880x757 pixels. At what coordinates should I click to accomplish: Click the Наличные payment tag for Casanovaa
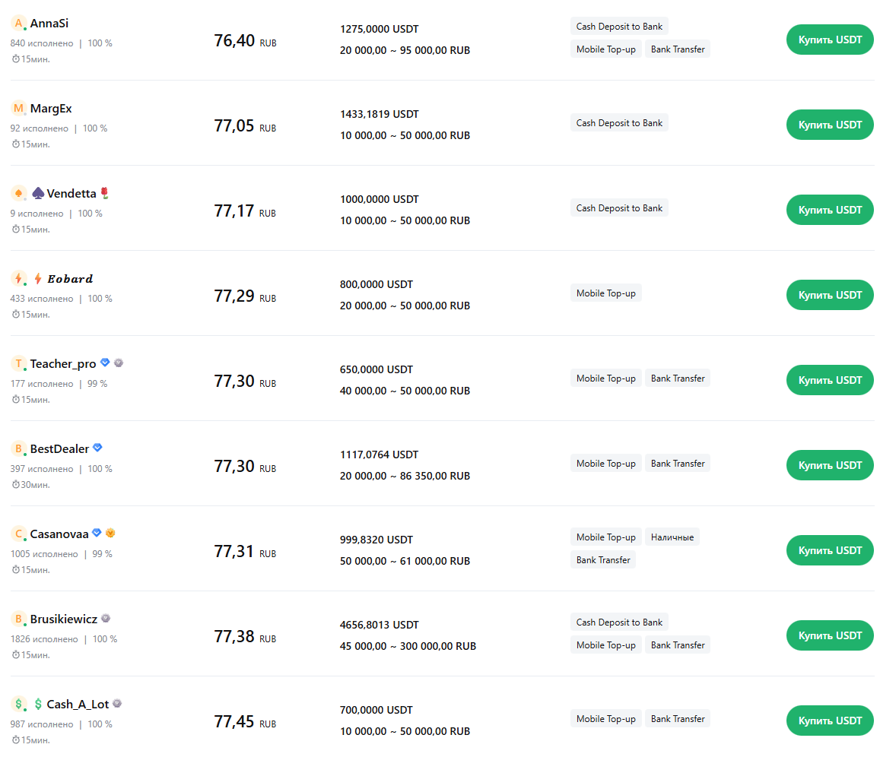pos(672,537)
